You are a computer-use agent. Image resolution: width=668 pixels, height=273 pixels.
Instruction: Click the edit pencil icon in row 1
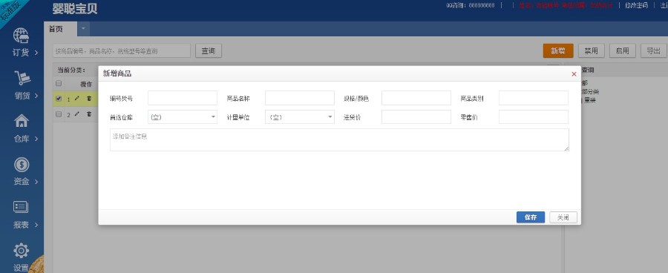tap(77, 99)
